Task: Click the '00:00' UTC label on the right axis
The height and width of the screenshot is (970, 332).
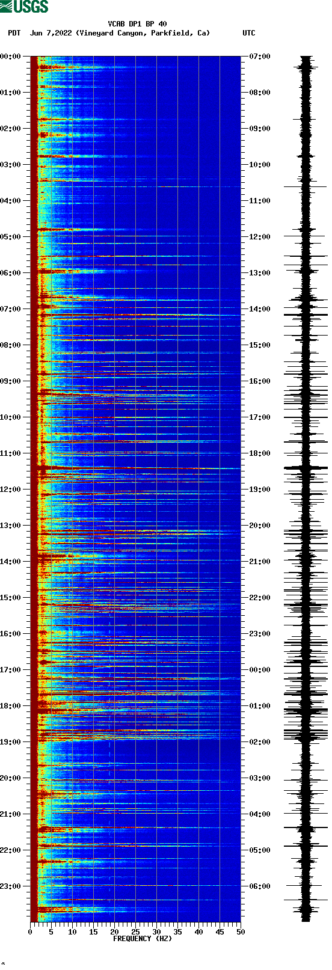Action: 260,670
